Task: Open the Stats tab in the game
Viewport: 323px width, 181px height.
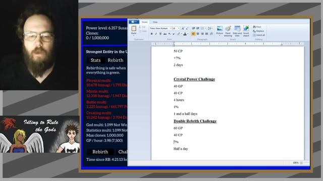Action: 95,60
